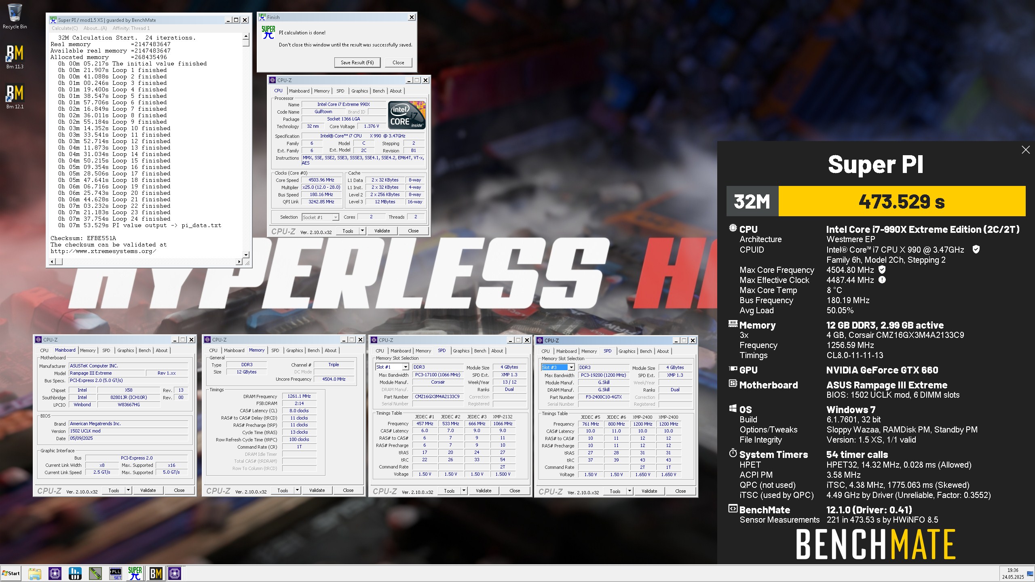The image size is (1035, 582).
Task: Switch to Memory tab in top CPU-Z window
Action: (322, 91)
